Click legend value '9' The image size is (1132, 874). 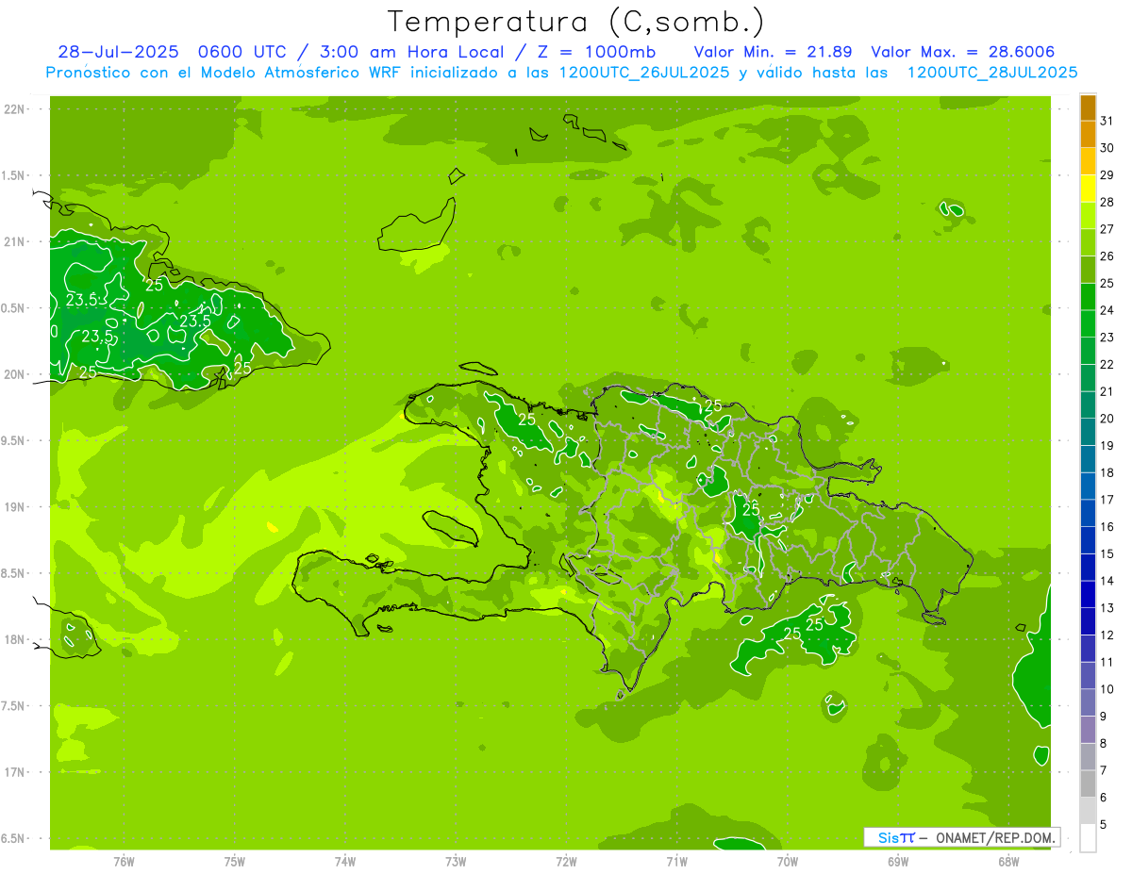(1104, 717)
